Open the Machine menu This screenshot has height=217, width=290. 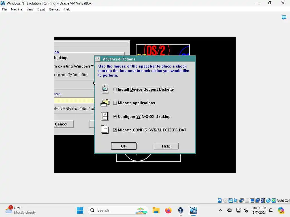click(16, 9)
